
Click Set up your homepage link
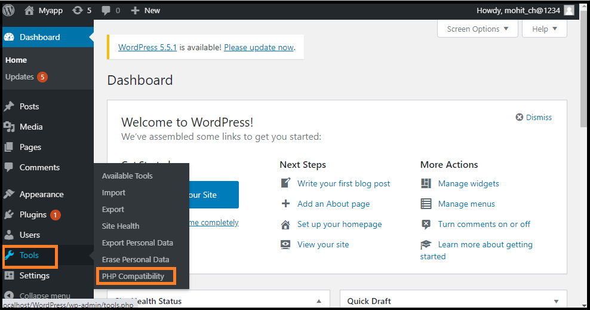(x=339, y=224)
